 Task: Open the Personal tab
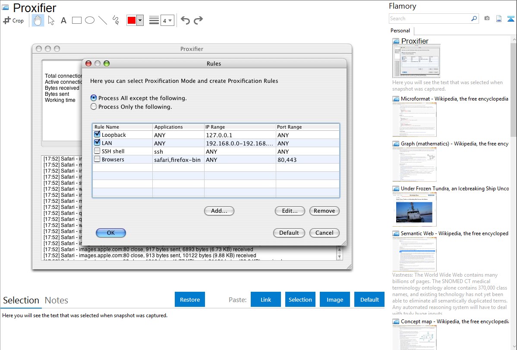pos(400,31)
